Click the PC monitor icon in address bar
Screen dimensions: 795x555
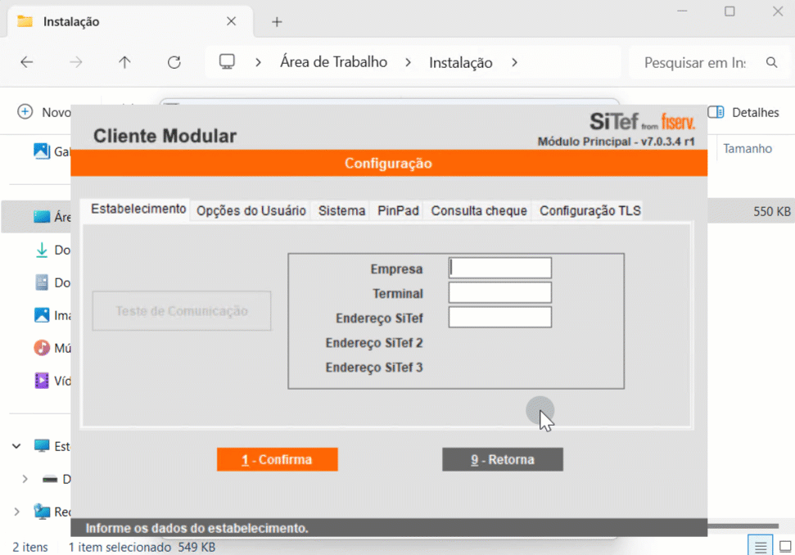(227, 62)
